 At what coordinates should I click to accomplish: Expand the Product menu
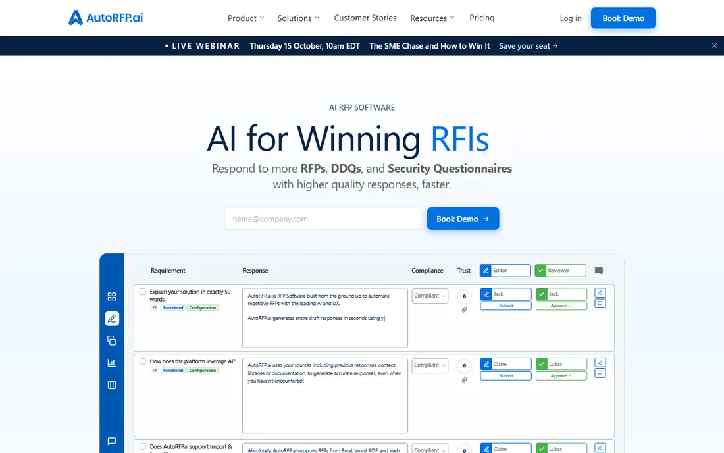(x=246, y=18)
